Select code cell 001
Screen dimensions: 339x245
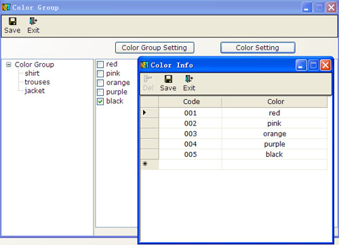click(x=191, y=113)
